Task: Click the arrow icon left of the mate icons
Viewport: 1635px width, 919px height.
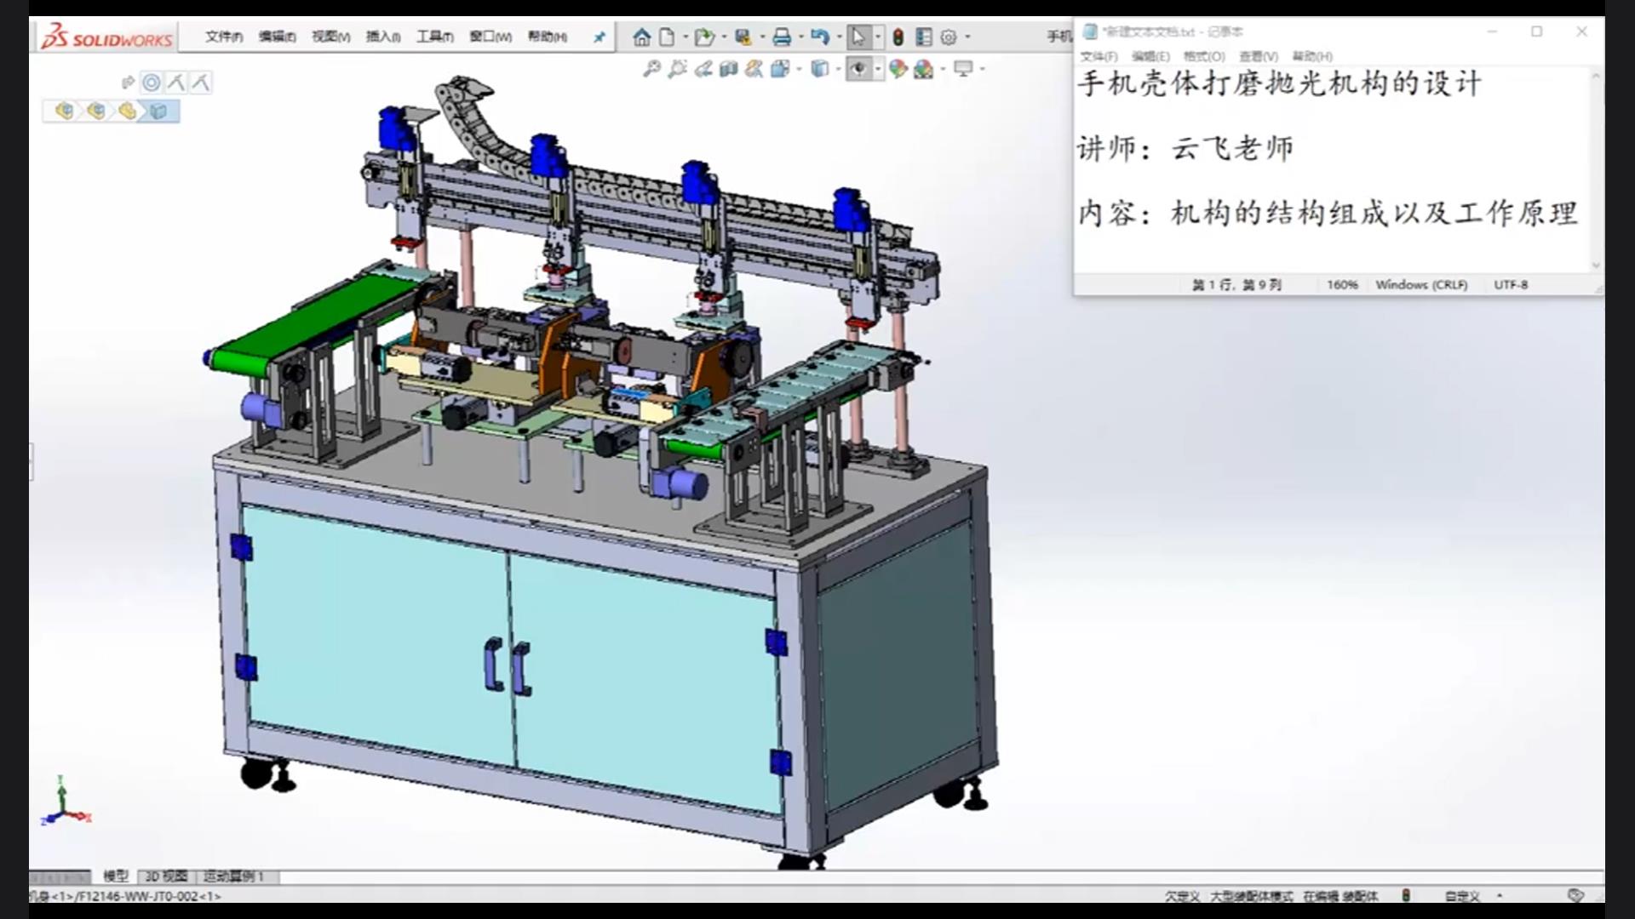Action: coord(128,83)
